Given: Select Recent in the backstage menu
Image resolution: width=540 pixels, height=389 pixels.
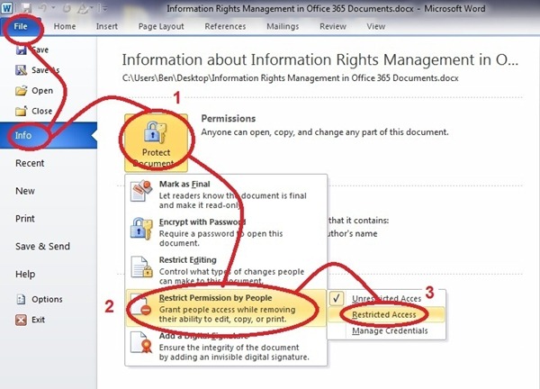Looking at the screenshot, I should click(x=30, y=163).
